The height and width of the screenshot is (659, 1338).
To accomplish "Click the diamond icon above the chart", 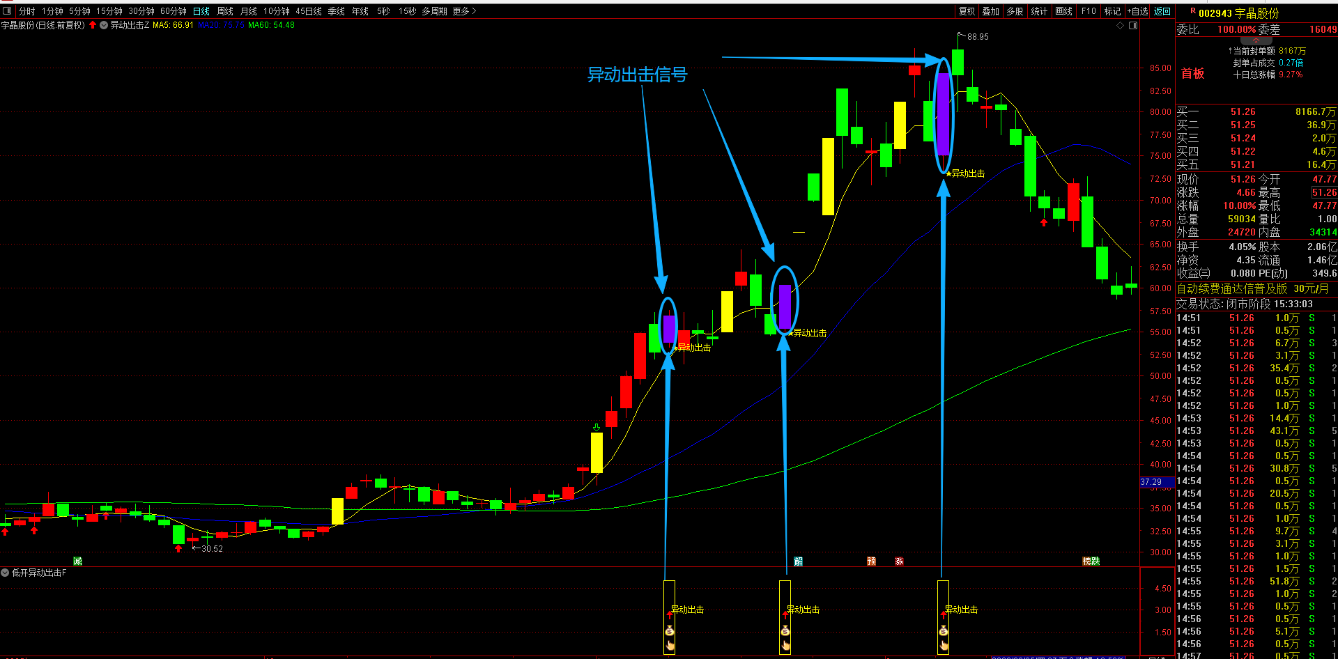I will tap(1121, 25).
